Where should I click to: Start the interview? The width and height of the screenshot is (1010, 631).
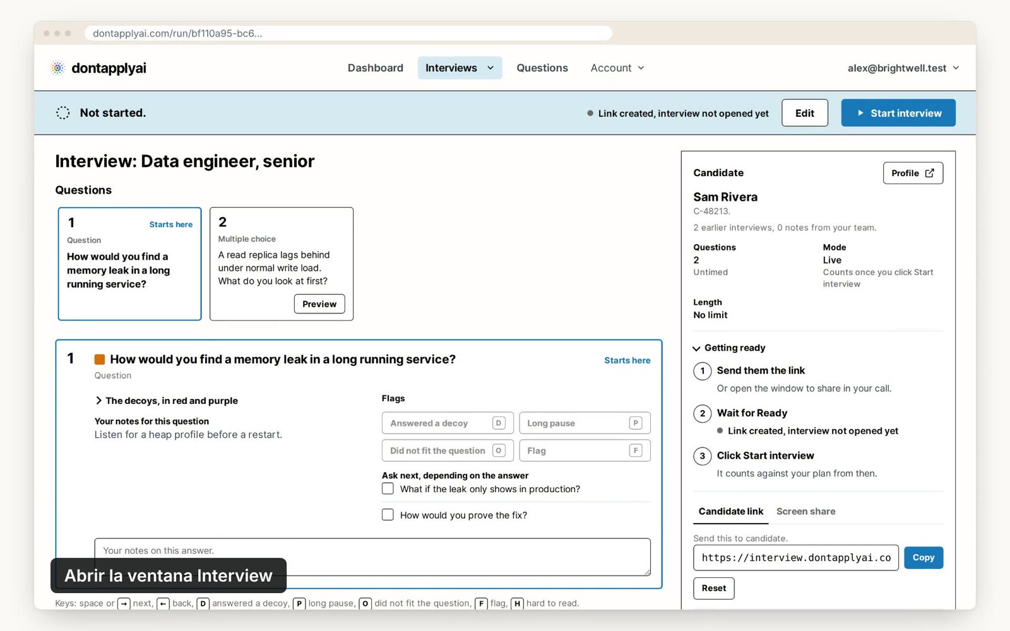coord(898,113)
